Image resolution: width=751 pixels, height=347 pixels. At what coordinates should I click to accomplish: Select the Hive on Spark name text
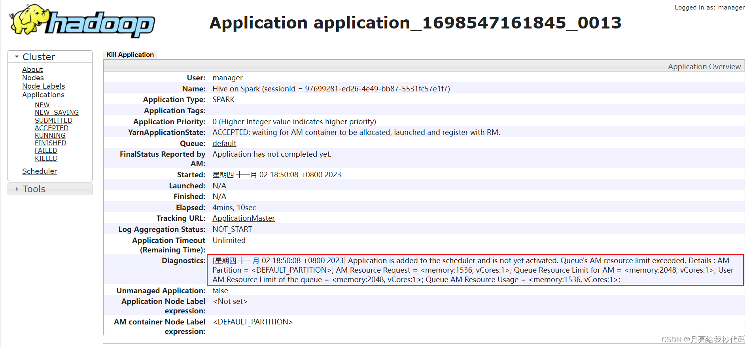pyautogui.click(x=331, y=89)
